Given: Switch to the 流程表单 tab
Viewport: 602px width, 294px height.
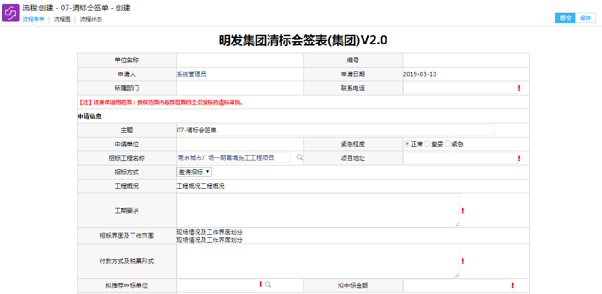Looking at the screenshot, I should (x=33, y=20).
